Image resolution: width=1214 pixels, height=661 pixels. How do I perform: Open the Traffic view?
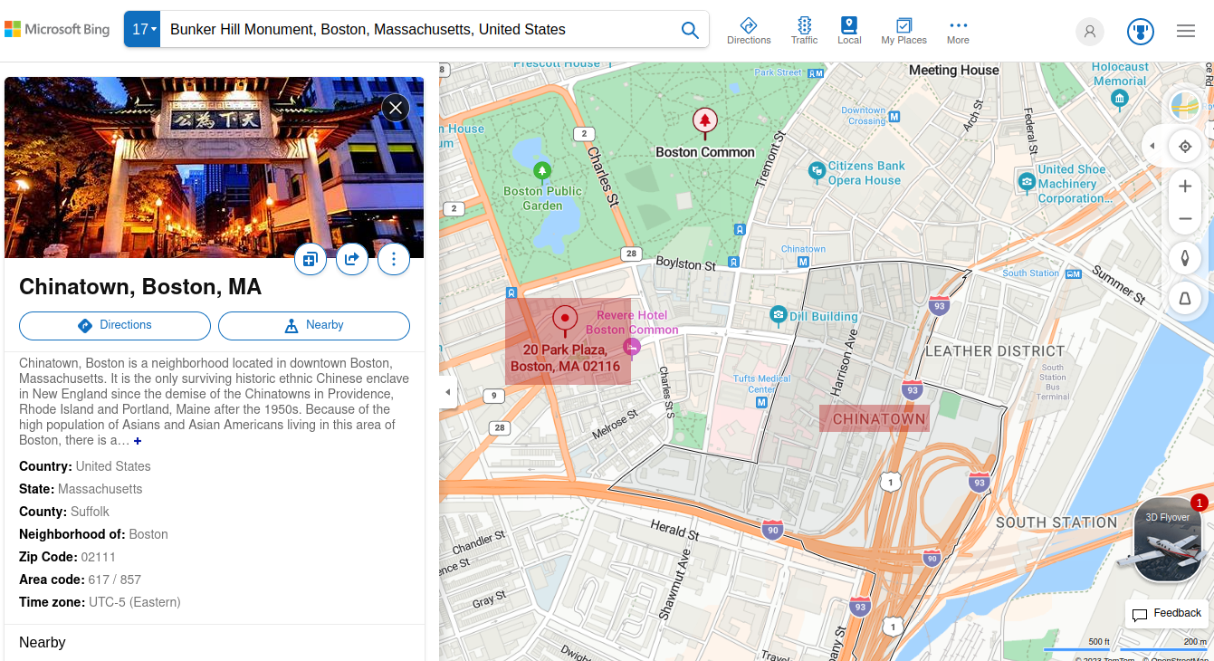804,31
